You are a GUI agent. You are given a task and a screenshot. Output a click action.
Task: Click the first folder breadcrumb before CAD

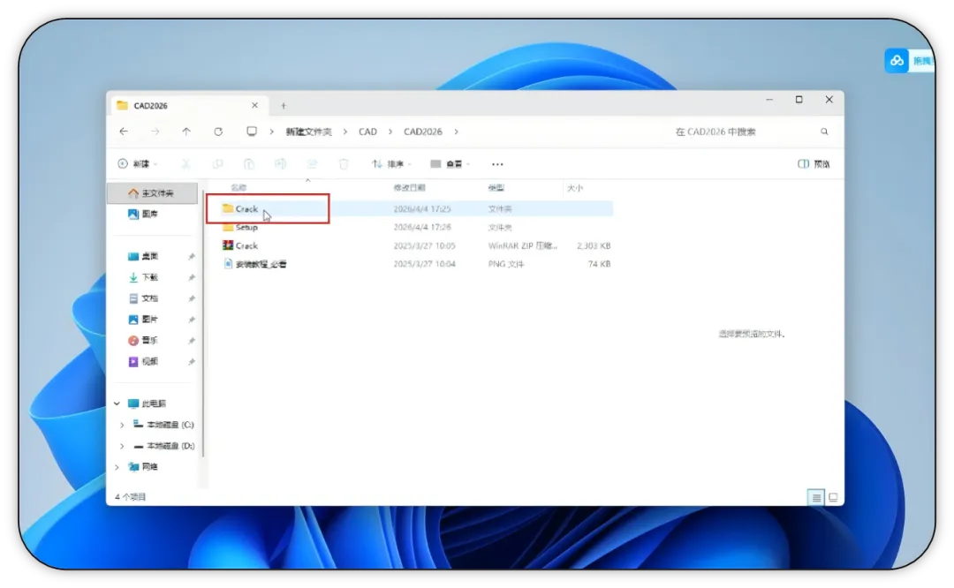tap(309, 132)
